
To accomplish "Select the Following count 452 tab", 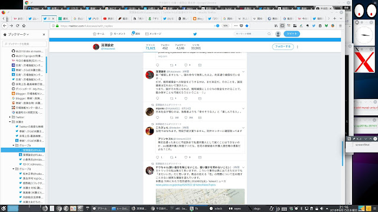I will coord(165,47).
